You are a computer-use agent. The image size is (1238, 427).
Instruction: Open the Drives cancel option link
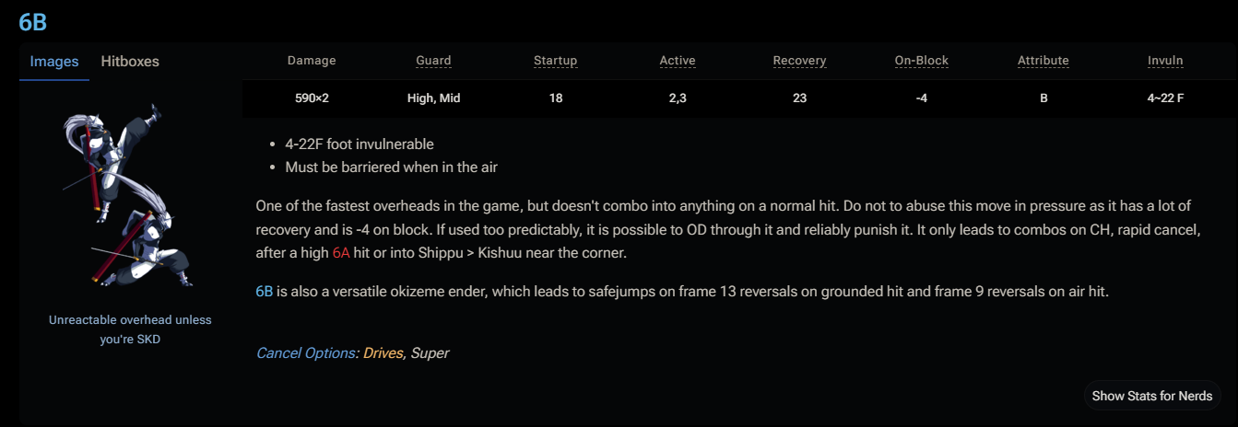(383, 352)
